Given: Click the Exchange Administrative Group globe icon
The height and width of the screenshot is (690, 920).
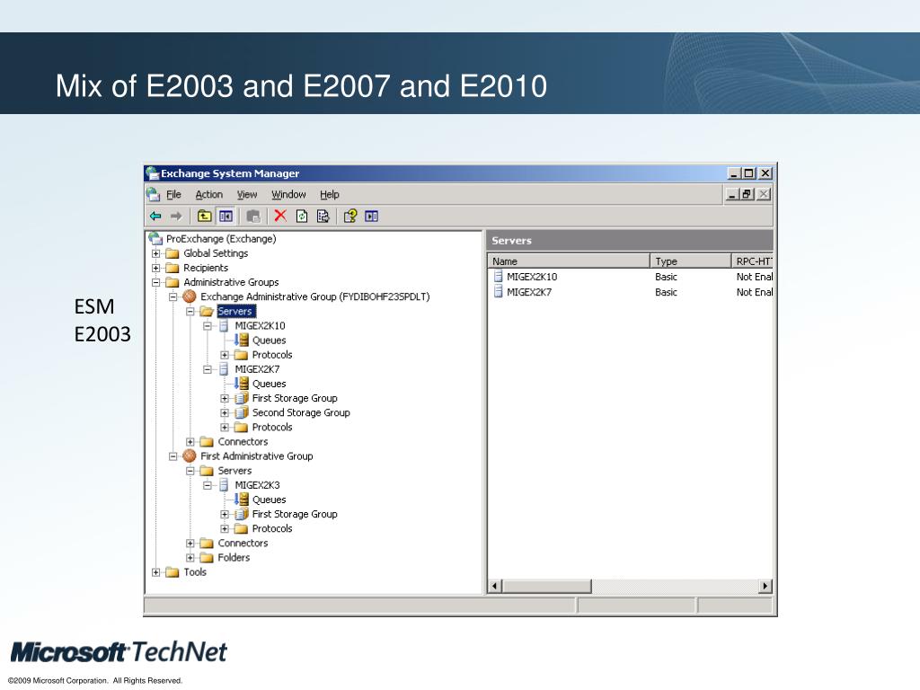Looking at the screenshot, I should pos(189,296).
